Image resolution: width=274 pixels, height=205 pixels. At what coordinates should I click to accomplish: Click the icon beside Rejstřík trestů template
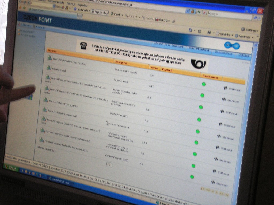pos(49,68)
